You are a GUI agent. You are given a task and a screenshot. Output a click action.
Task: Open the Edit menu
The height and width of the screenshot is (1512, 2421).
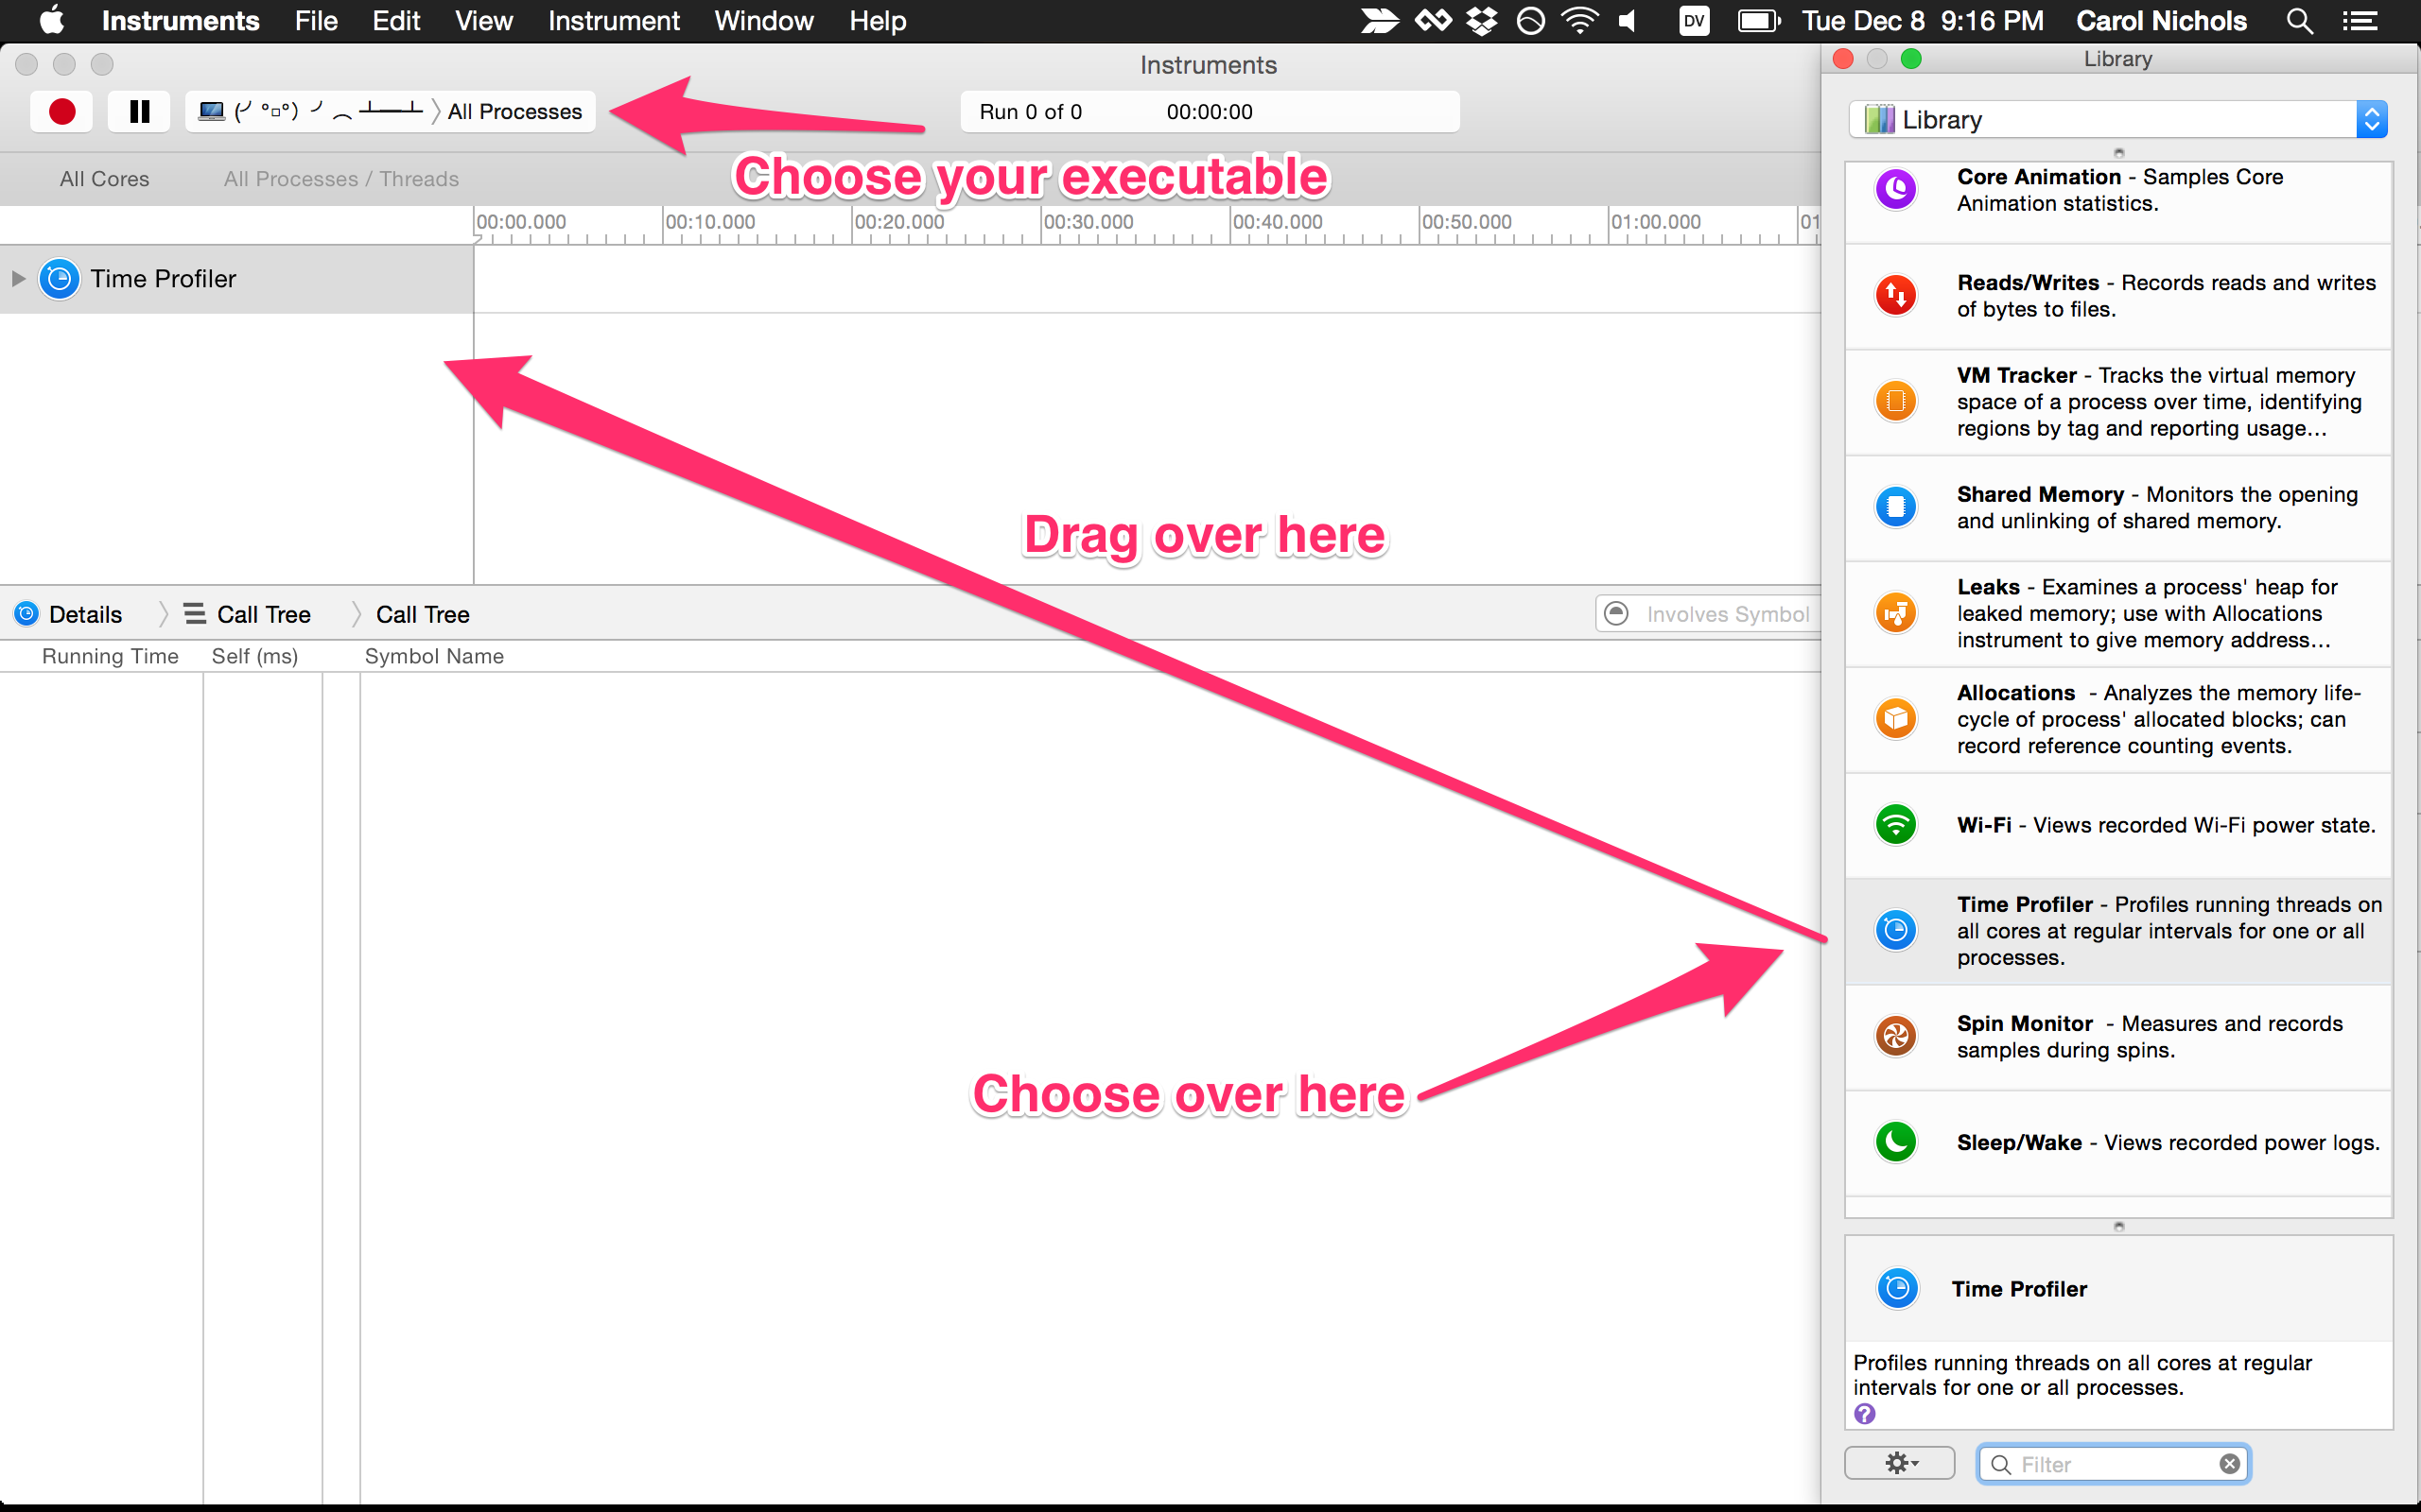click(x=396, y=21)
